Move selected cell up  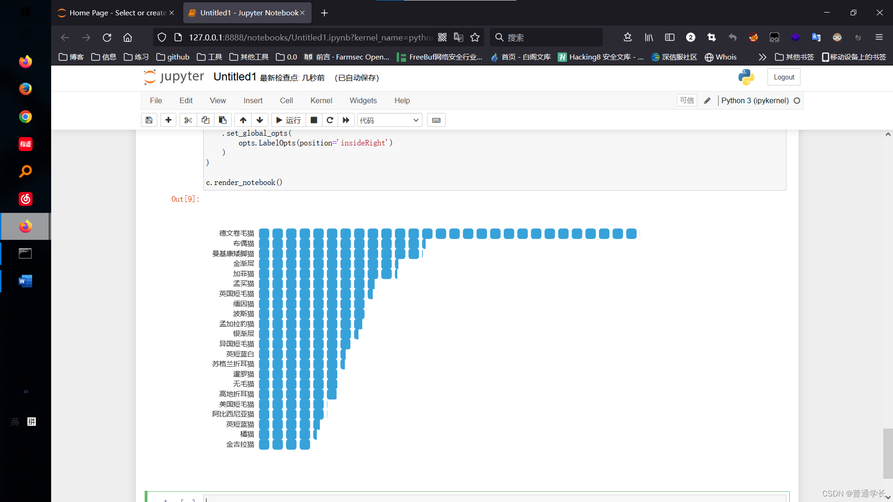pyautogui.click(x=243, y=120)
